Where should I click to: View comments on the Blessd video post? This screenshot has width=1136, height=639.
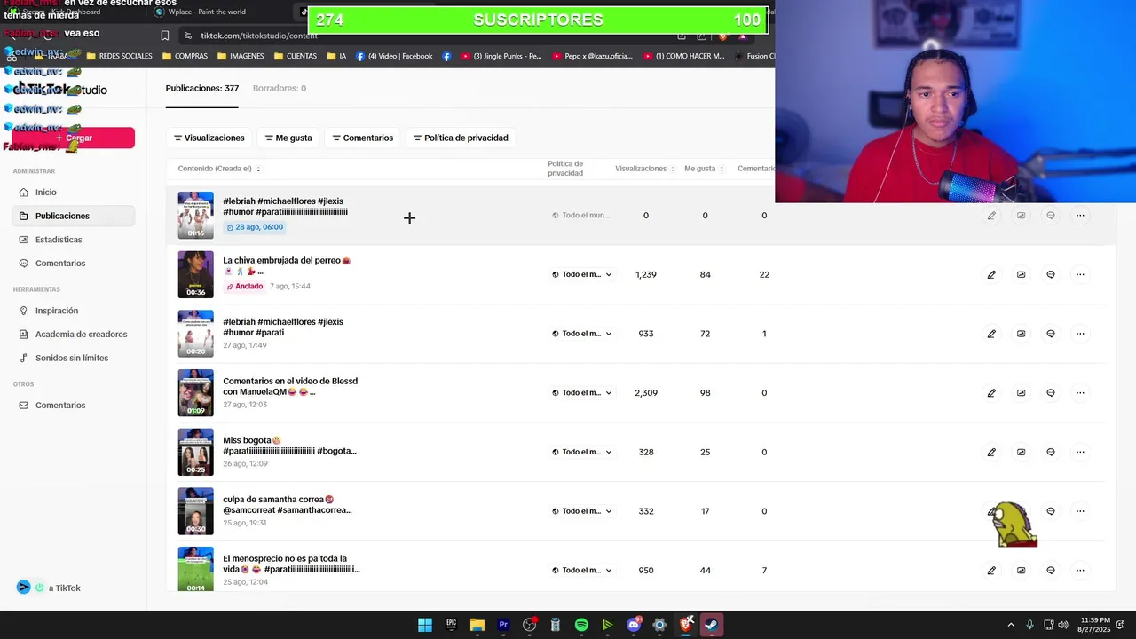[x=1051, y=392]
